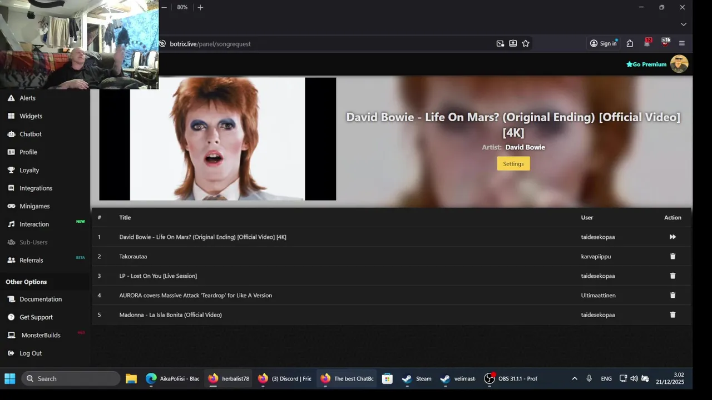
Task: Click the Firefox Sign in button
Action: tap(604, 43)
